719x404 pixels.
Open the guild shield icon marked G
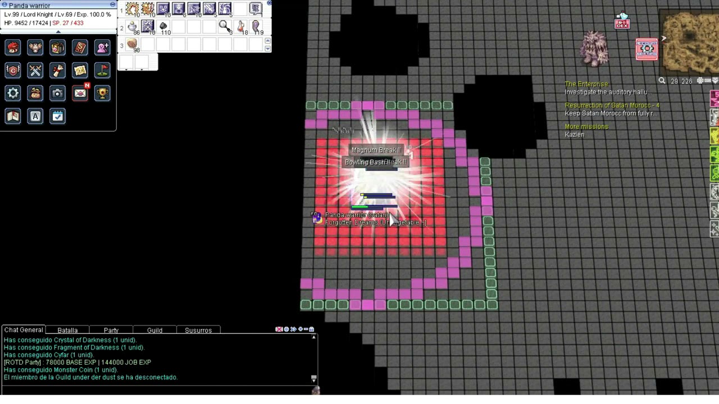point(13,70)
